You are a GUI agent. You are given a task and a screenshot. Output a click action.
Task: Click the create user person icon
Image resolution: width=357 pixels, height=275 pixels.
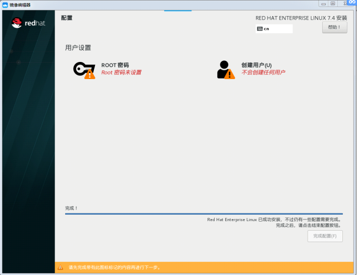click(223, 68)
